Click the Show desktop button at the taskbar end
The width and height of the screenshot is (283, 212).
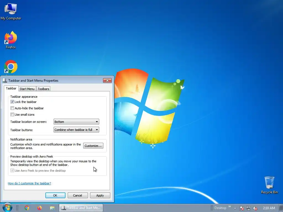[x=281, y=208]
